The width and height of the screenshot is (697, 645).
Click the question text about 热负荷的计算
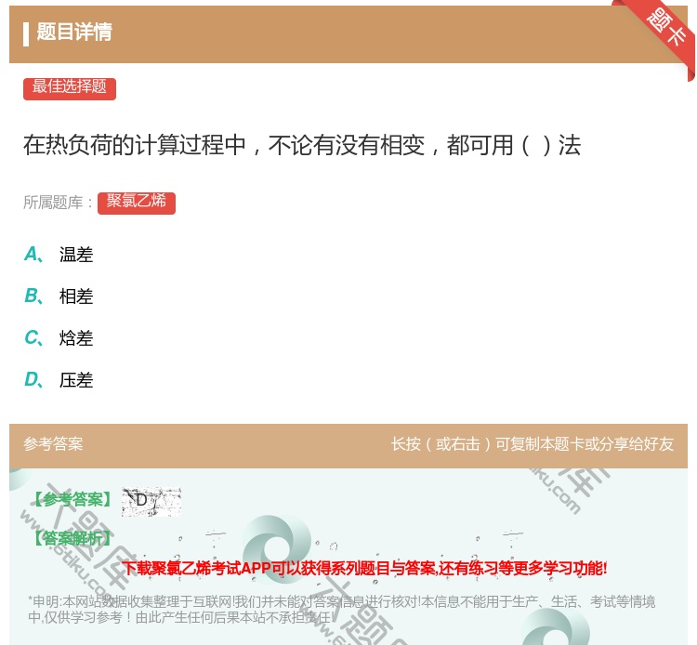click(x=302, y=145)
